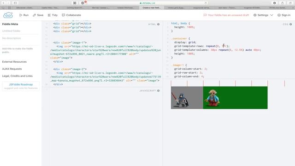Image resolution: width=295 pixels, height=166 pixels.
Task: Open the first browser tab 'Обновлює'
Action: pyautogui.click(x=24, y=8)
